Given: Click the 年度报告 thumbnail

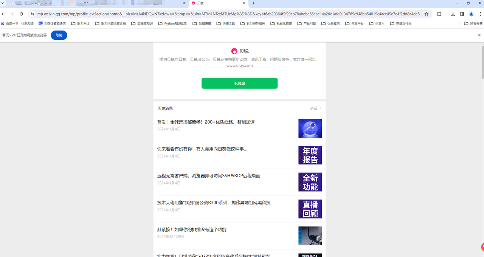Looking at the screenshot, I should pyautogui.click(x=310, y=155).
